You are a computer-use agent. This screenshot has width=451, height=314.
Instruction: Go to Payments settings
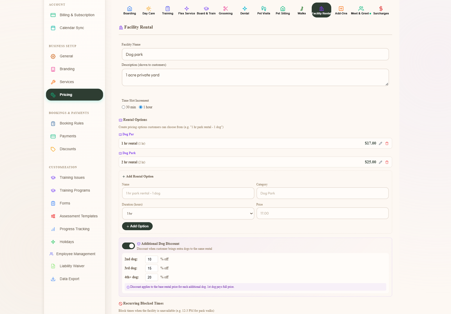pyautogui.click(x=74, y=136)
